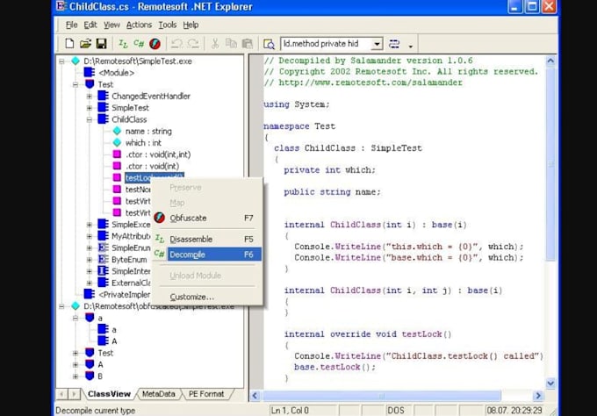The width and height of the screenshot is (597, 416).
Task: Click the ChildClass class icon in tree
Action: [104, 119]
